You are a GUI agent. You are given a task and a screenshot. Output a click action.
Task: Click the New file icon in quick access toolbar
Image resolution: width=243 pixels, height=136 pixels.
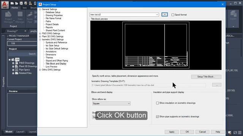click(12, 3)
